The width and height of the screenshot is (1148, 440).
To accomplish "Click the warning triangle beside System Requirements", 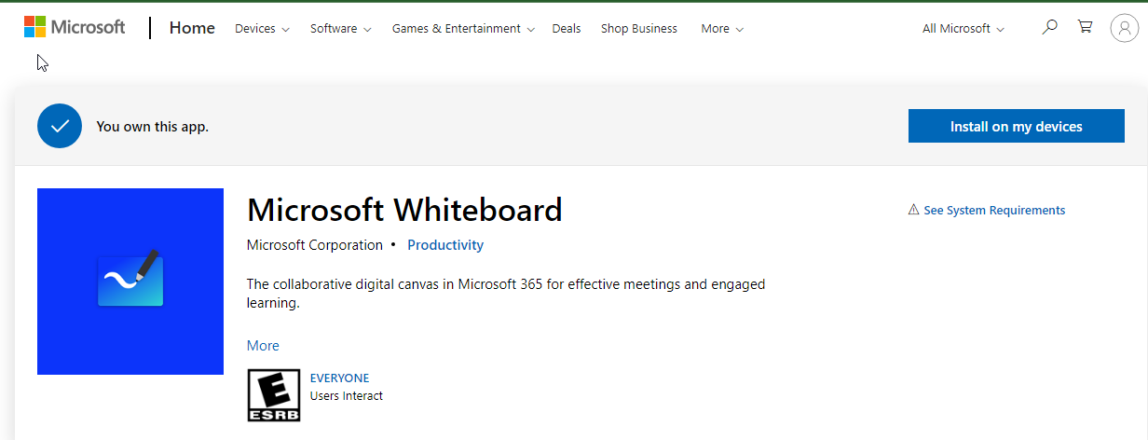I will coord(913,210).
